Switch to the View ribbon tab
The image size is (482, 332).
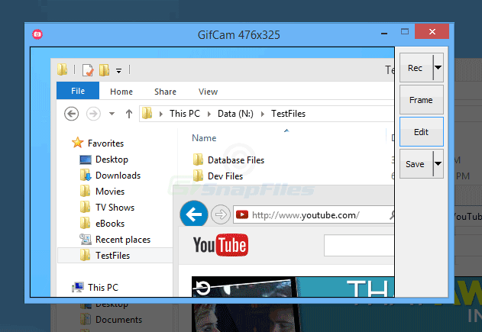point(208,92)
